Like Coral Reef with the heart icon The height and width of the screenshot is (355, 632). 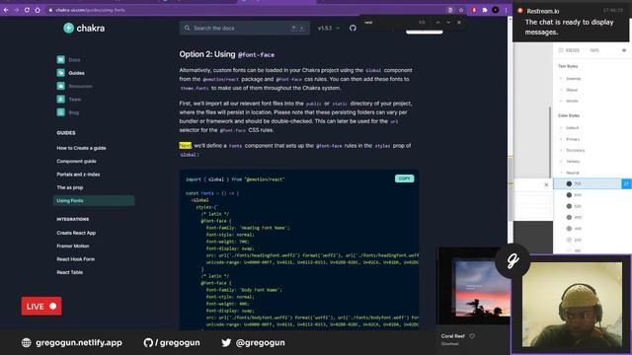(472, 336)
